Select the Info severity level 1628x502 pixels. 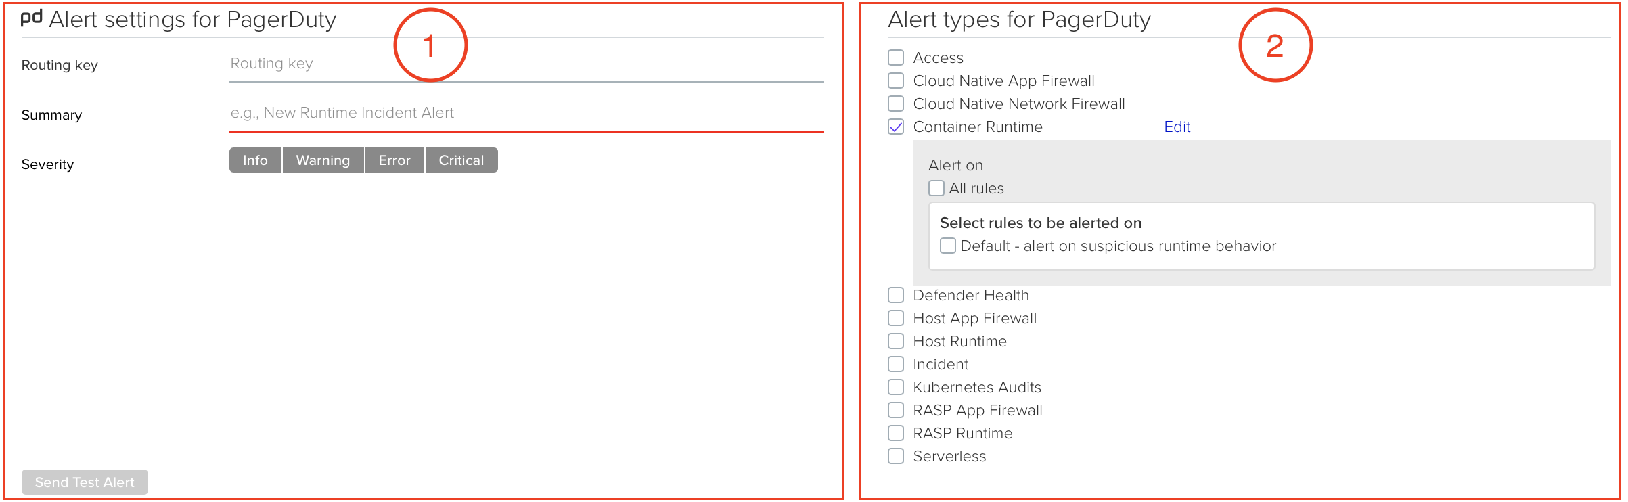pos(255,160)
